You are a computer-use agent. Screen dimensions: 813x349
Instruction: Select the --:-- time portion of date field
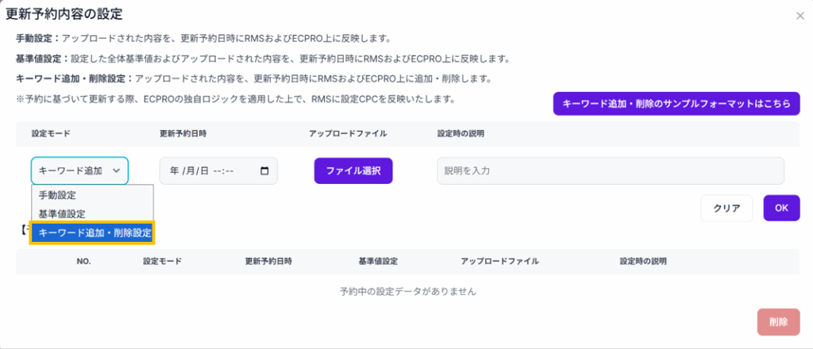point(224,171)
